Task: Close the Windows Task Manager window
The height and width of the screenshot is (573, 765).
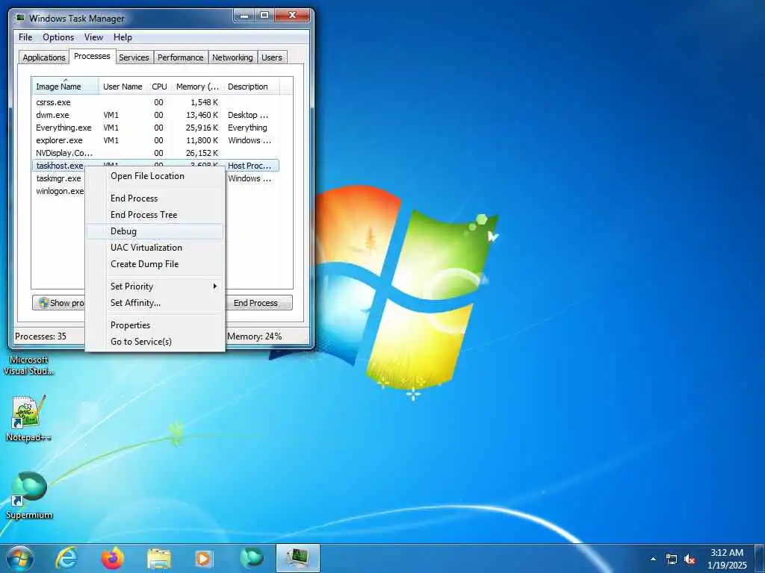Action: pyautogui.click(x=292, y=16)
